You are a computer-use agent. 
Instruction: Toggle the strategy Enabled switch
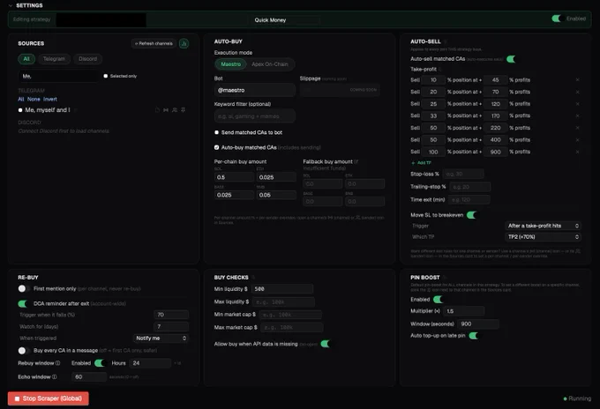click(x=557, y=19)
